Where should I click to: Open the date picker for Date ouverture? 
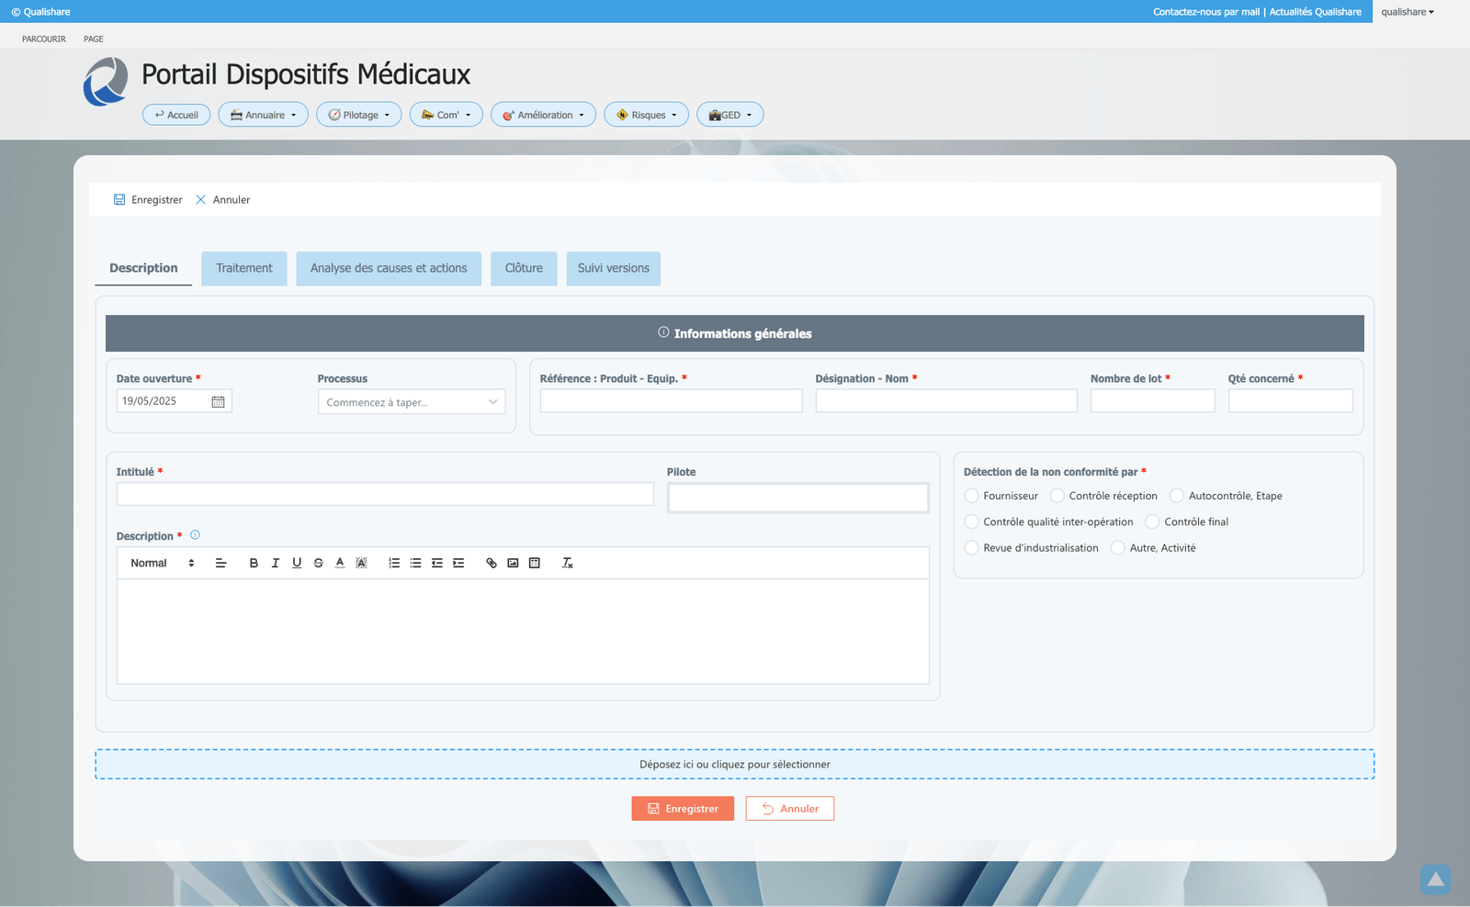coord(218,400)
